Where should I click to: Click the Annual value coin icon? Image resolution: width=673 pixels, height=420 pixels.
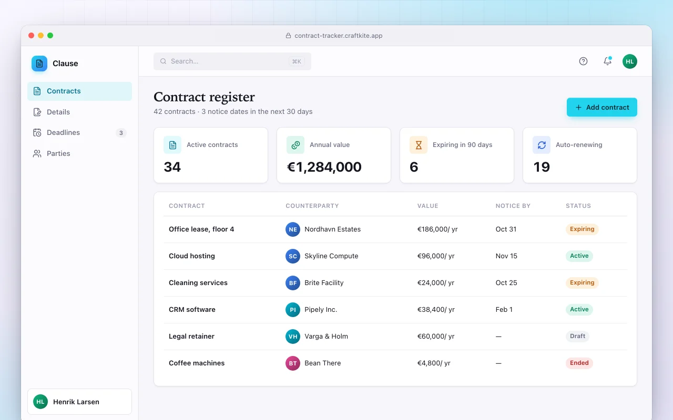click(x=295, y=145)
